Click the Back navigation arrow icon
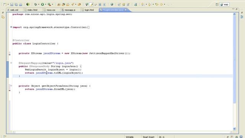The width and height of the screenshot is (245, 138). [161, 5]
